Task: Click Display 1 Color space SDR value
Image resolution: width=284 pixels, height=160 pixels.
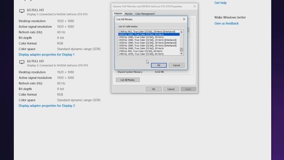Action: 79,49
